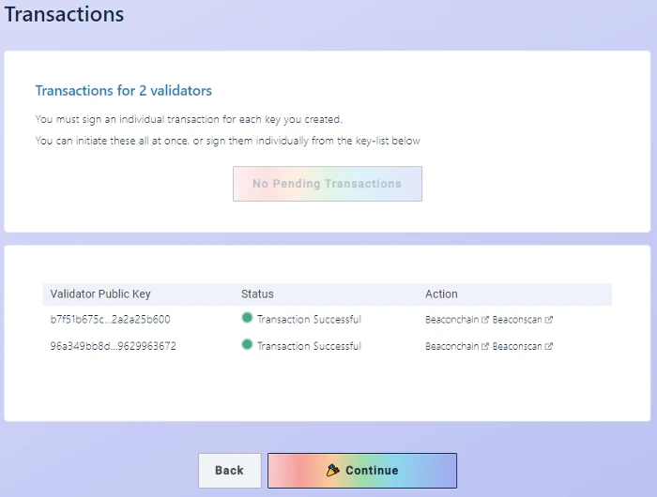The width and height of the screenshot is (657, 497).
Task: Click Transaction Successful text for 96a349bb8d row
Action: 309,346
